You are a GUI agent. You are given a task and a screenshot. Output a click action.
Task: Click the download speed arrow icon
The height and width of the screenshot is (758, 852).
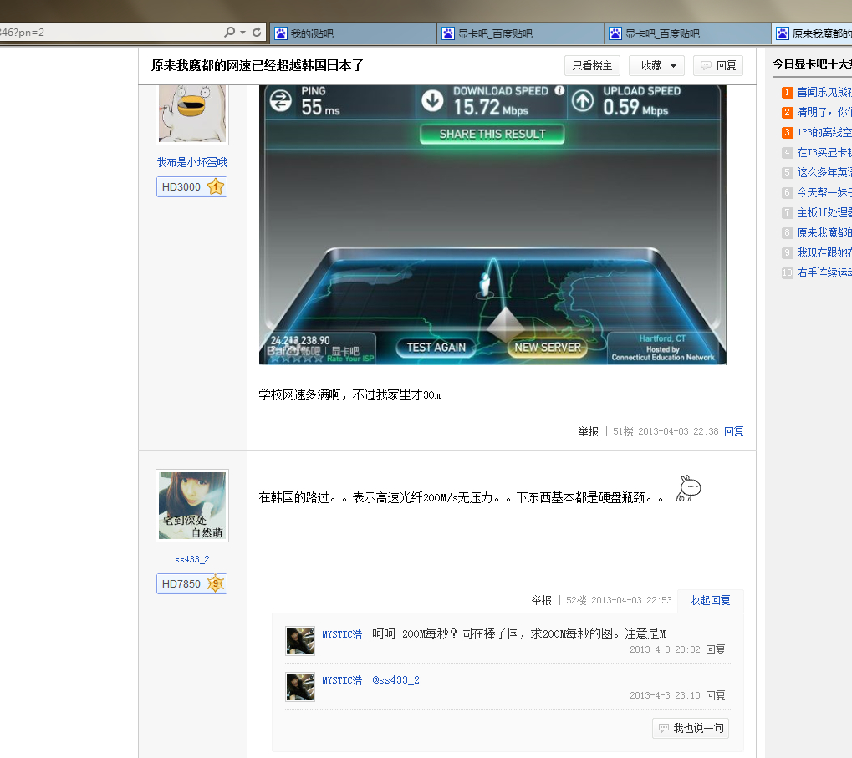click(x=432, y=100)
